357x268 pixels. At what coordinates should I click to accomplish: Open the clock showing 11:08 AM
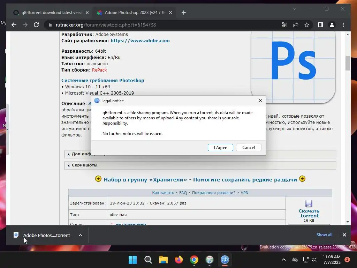point(332,260)
